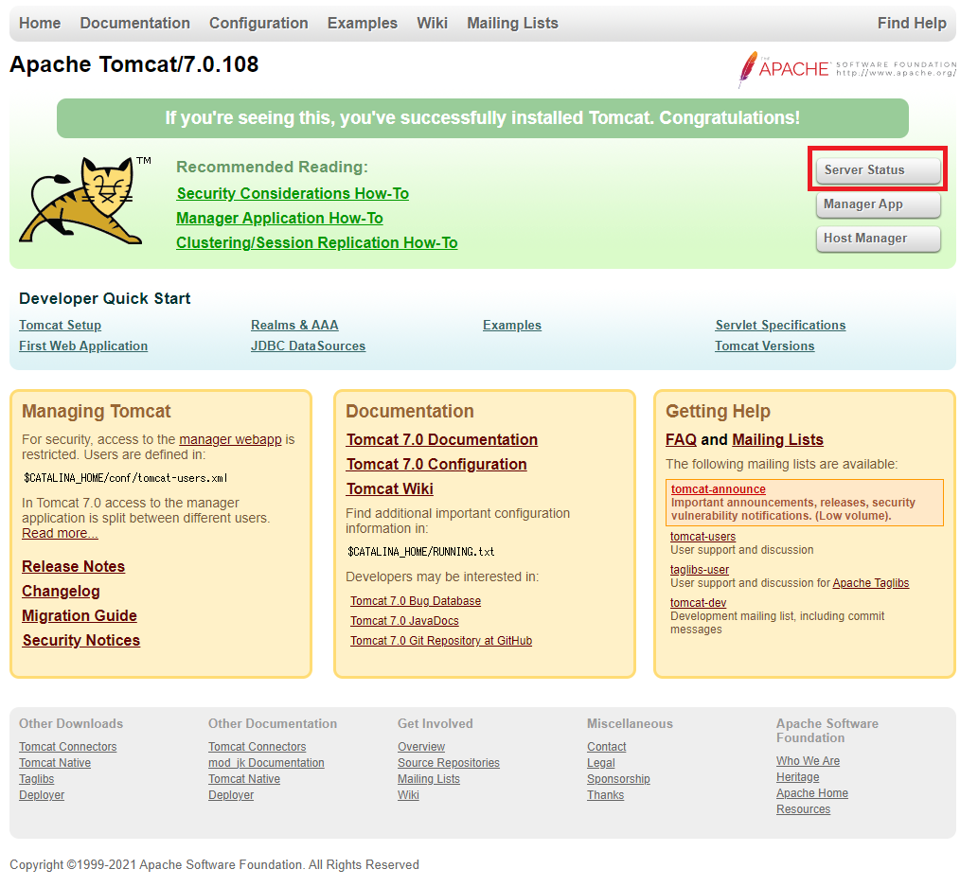Open the Documentation menu item
The height and width of the screenshot is (887, 978).
pos(134,23)
